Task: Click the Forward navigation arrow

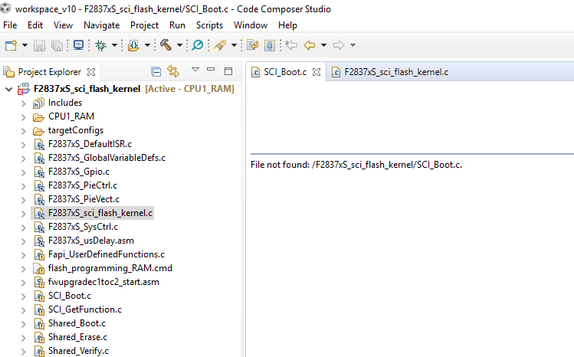Action: tap(339, 45)
